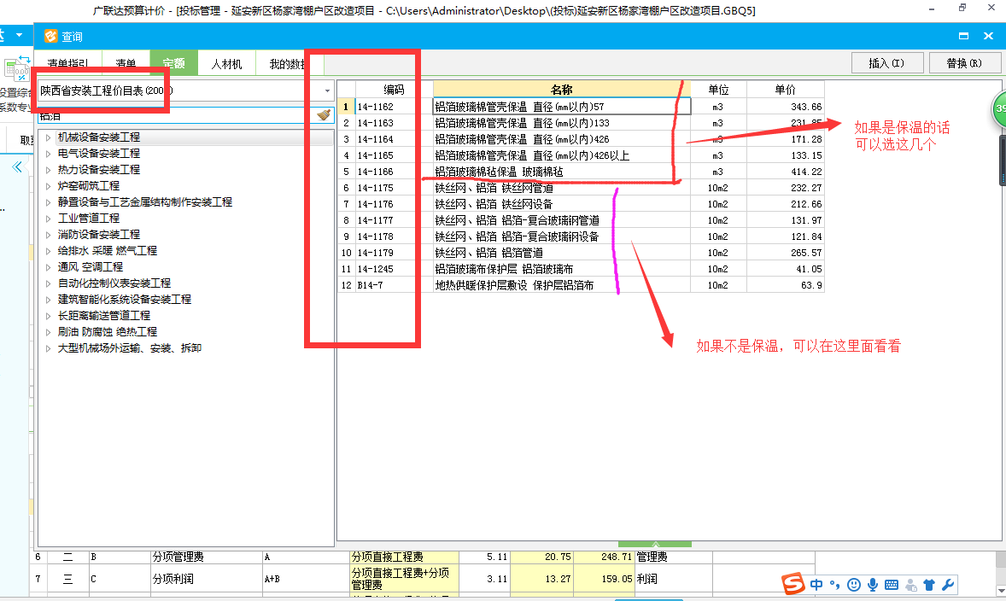The width and height of the screenshot is (1006, 601).
Task: Maximize the 查询 dialog window
Action: (x=963, y=36)
